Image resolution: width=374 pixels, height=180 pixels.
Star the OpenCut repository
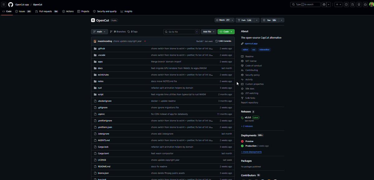pos(270,20)
